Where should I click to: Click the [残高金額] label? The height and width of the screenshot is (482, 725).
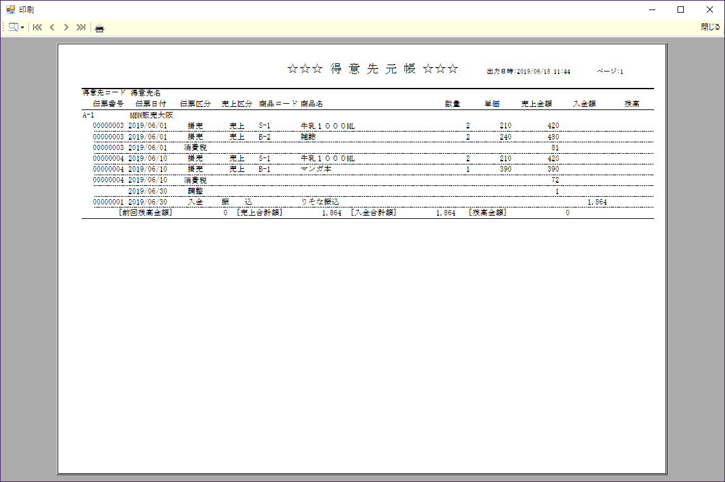point(488,213)
